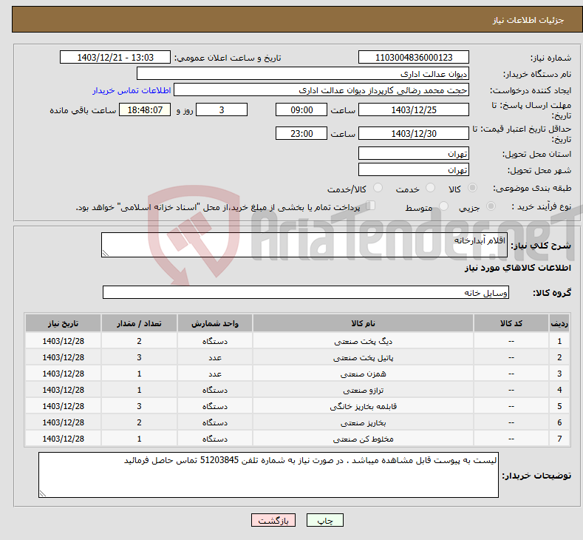This screenshot has width=583, height=540.
Task: Click the delivery province field تهران
Action: pyautogui.click(x=414, y=153)
